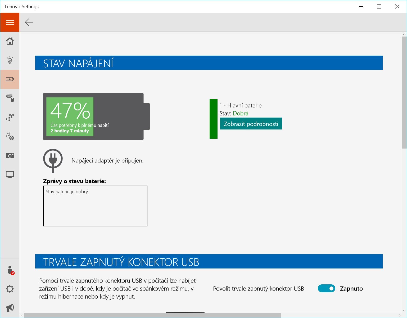This screenshot has height=318, width=407.
Task: Open keyboard and mouse input settings
Action: click(10, 98)
